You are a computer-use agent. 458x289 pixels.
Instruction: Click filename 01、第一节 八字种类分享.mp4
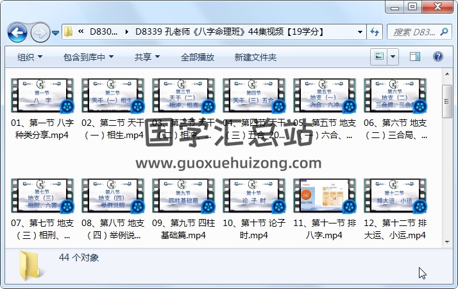click(x=42, y=129)
